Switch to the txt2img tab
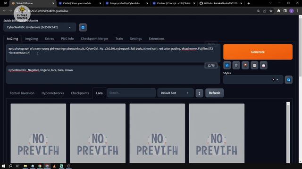 (13, 38)
